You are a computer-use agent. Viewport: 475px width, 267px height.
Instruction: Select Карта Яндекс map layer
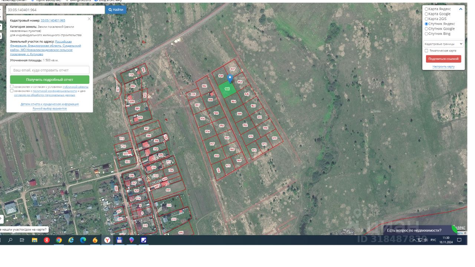tap(426, 9)
